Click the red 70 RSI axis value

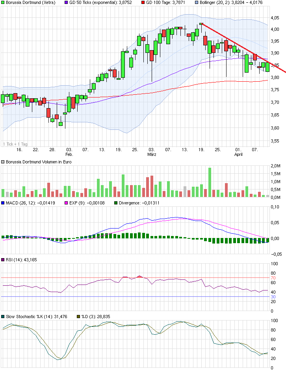click(273, 278)
